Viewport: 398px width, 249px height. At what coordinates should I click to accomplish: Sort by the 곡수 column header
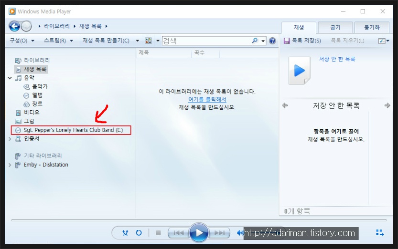click(205, 52)
